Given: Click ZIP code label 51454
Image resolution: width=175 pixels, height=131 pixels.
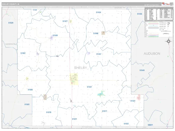Looking at the screenshot, I should (x=98, y=12).
